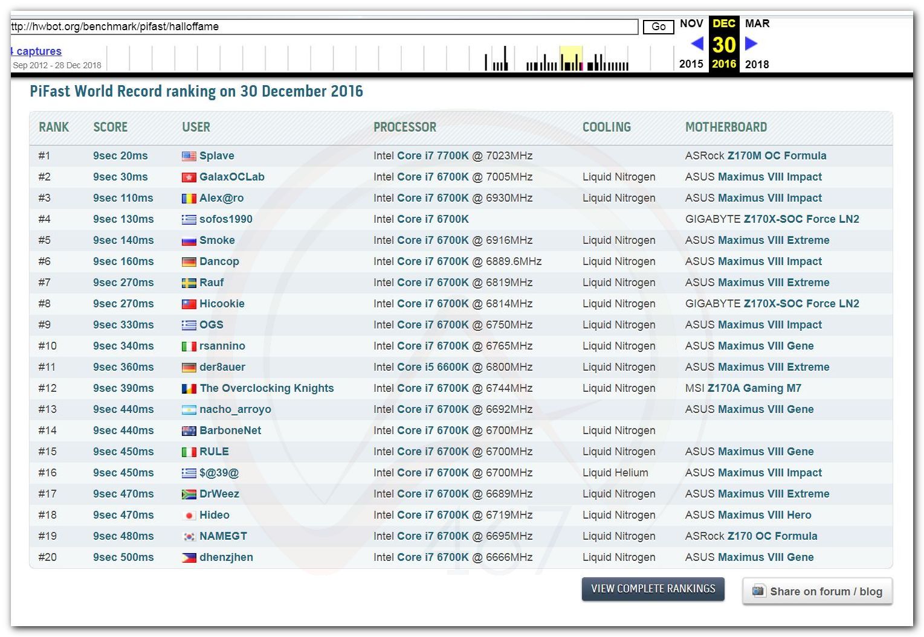Open The Overclocking Knights profile
The width and height of the screenshot is (924, 637).
click(x=267, y=388)
